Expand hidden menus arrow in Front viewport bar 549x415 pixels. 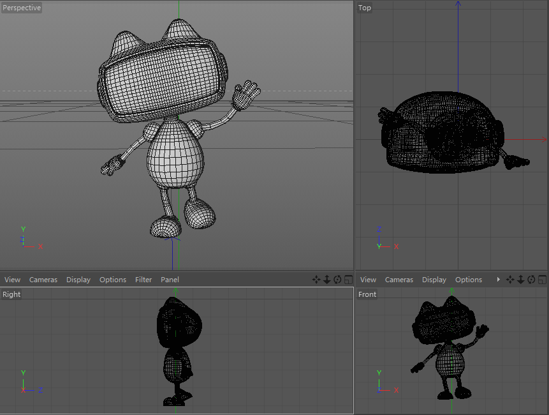(x=498, y=280)
